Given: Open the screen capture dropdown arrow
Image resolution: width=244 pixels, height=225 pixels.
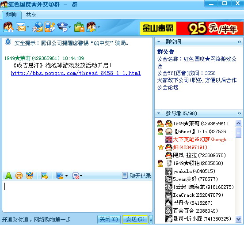Looking at the screenshot, I should 66,176.
